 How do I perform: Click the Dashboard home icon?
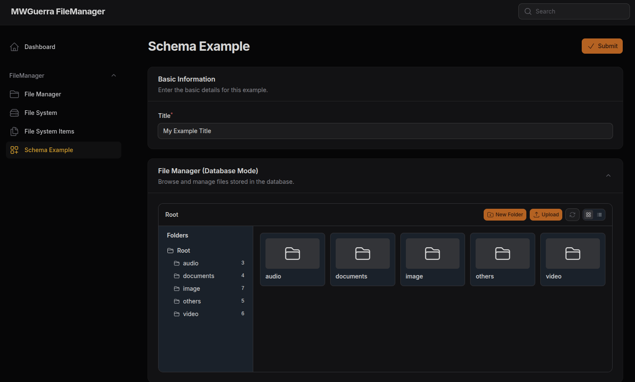14,47
